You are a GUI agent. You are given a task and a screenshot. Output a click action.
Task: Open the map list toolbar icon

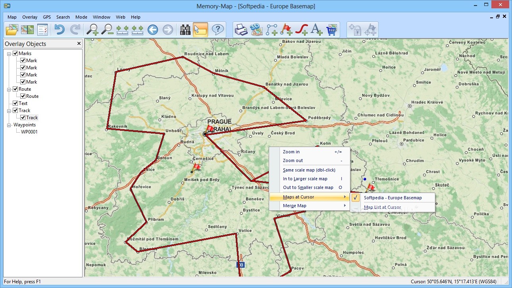pos(27,30)
